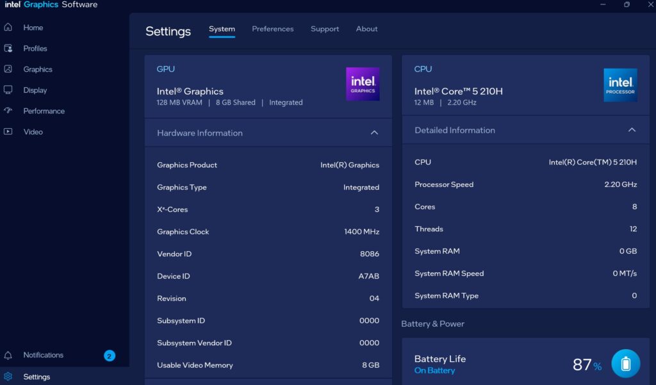Click the Notifications bell icon
The width and height of the screenshot is (656, 385).
pyautogui.click(x=8, y=356)
